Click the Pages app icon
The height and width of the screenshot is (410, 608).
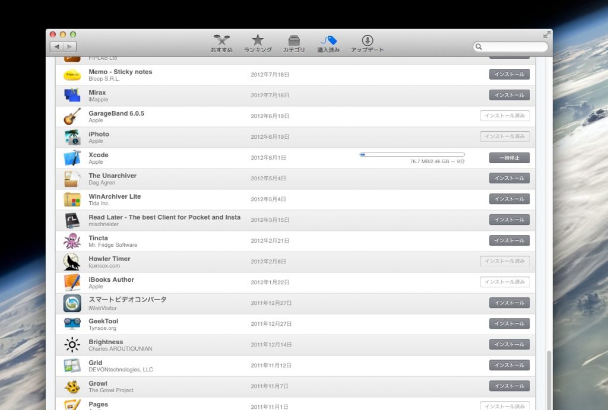72,405
